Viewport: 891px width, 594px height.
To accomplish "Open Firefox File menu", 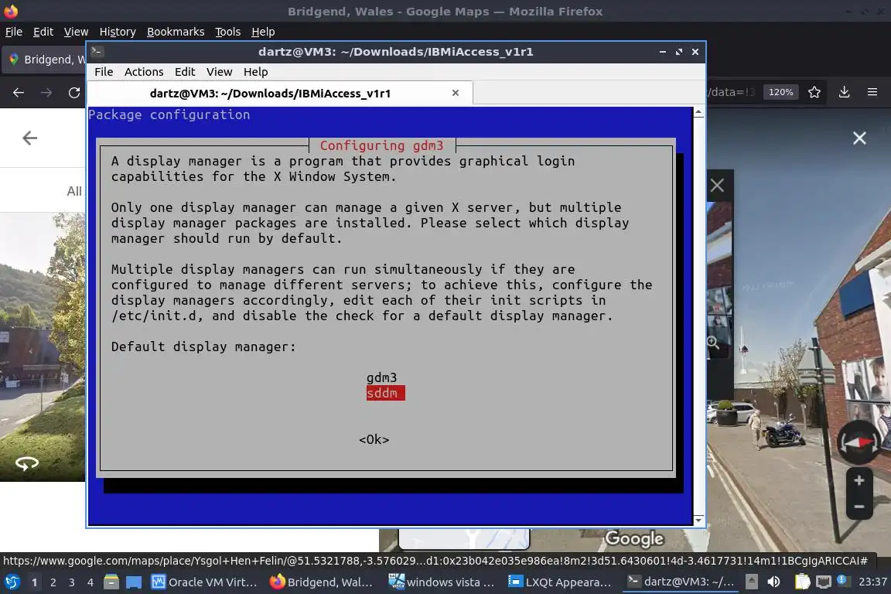I will [x=14, y=32].
